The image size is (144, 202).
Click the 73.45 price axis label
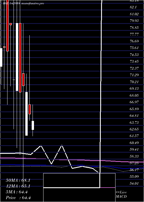(x=134, y=61)
